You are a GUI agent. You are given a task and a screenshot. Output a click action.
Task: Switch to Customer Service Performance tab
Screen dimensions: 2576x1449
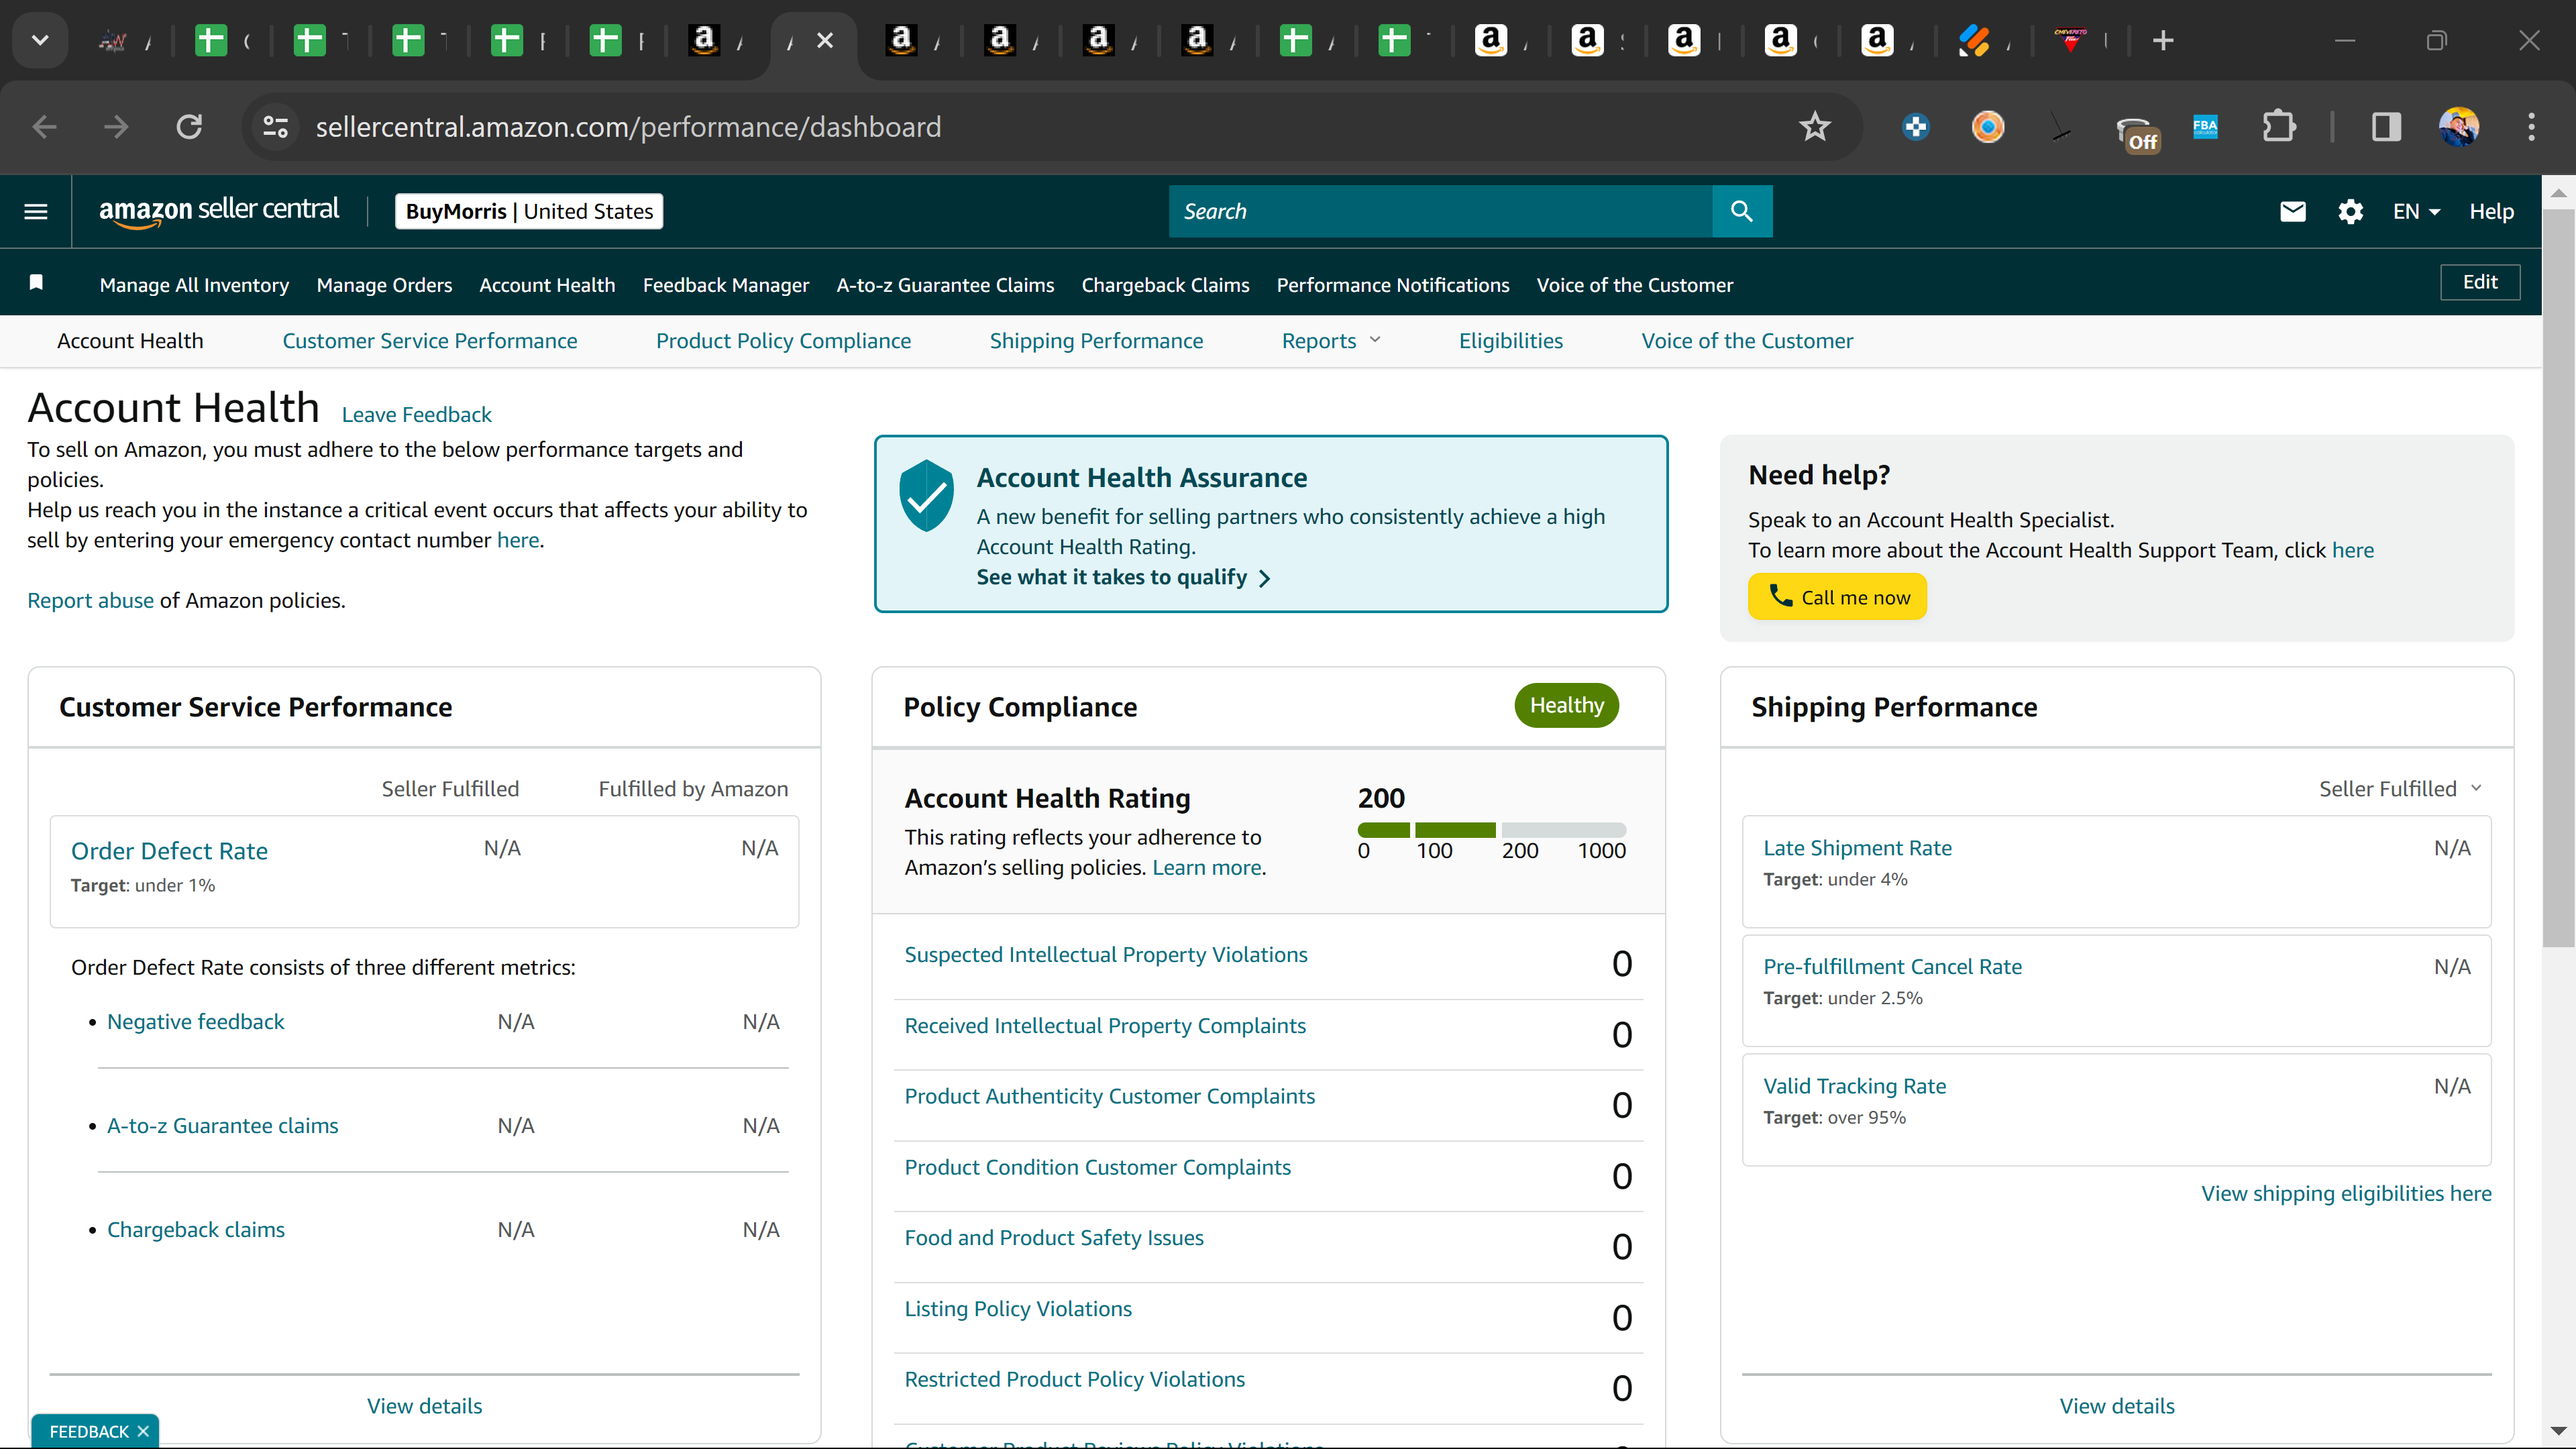click(430, 341)
